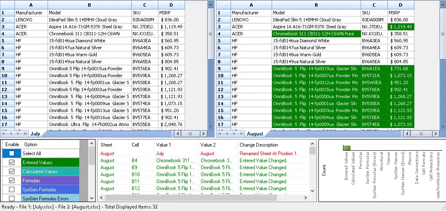Click August grid horizontal scrollbar thumb
The width and height of the screenshot is (446, 211).
(421, 133)
